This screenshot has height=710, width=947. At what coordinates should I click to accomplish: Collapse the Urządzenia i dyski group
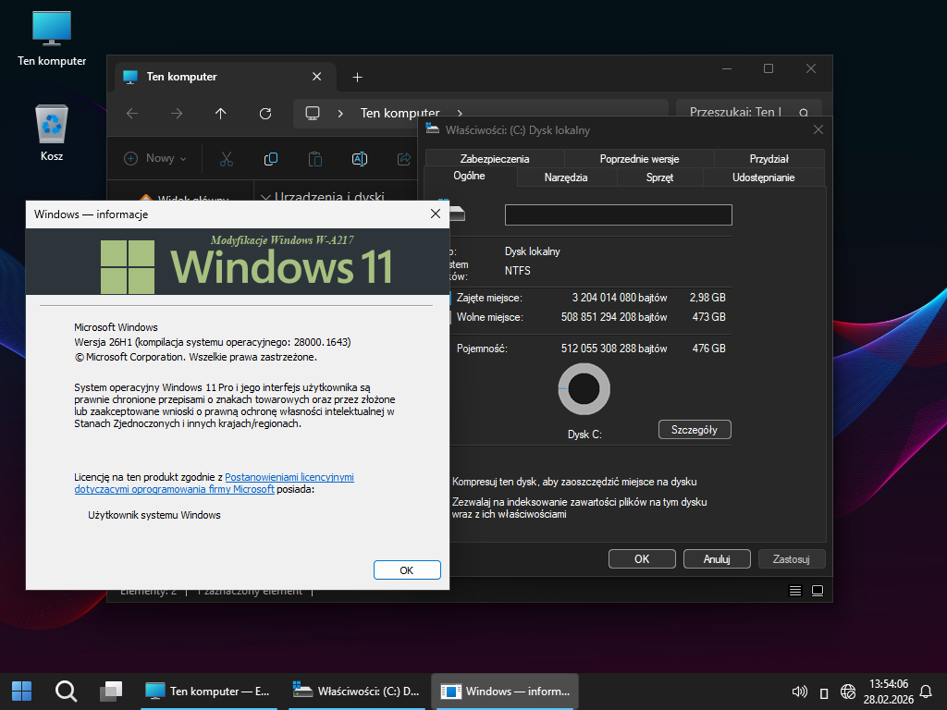click(266, 197)
